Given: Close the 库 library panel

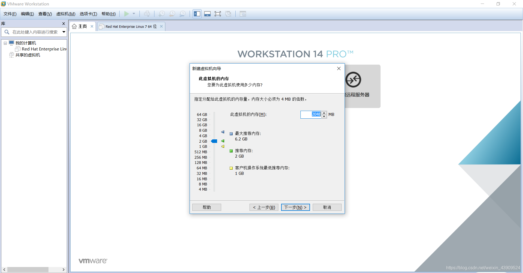Looking at the screenshot, I should pyautogui.click(x=64, y=24).
